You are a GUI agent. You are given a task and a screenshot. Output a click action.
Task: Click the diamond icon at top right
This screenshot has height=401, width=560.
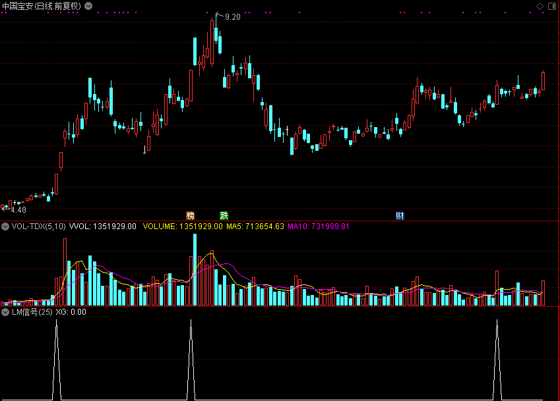click(539, 6)
